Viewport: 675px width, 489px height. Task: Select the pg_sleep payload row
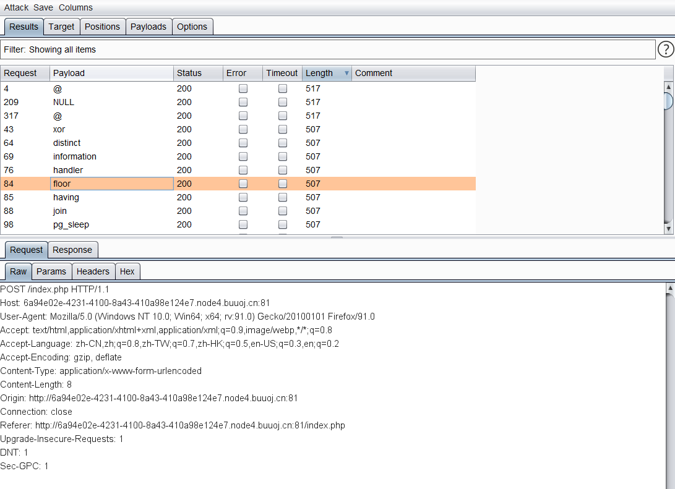pyautogui.click(x=71, y=224)
